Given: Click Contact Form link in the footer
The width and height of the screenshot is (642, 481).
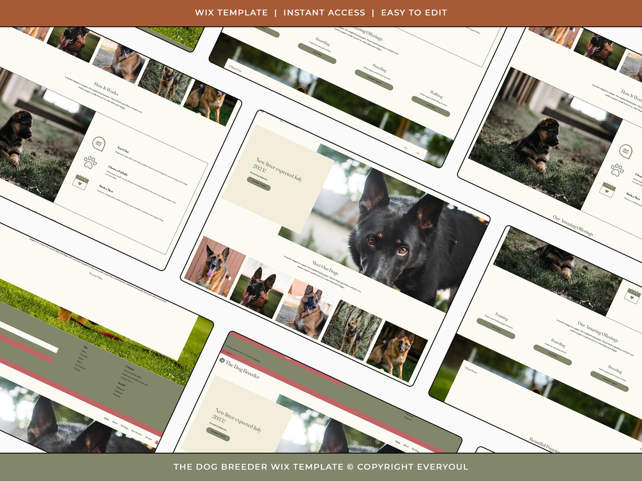Looking at the screenshot, I should [126, 380].
